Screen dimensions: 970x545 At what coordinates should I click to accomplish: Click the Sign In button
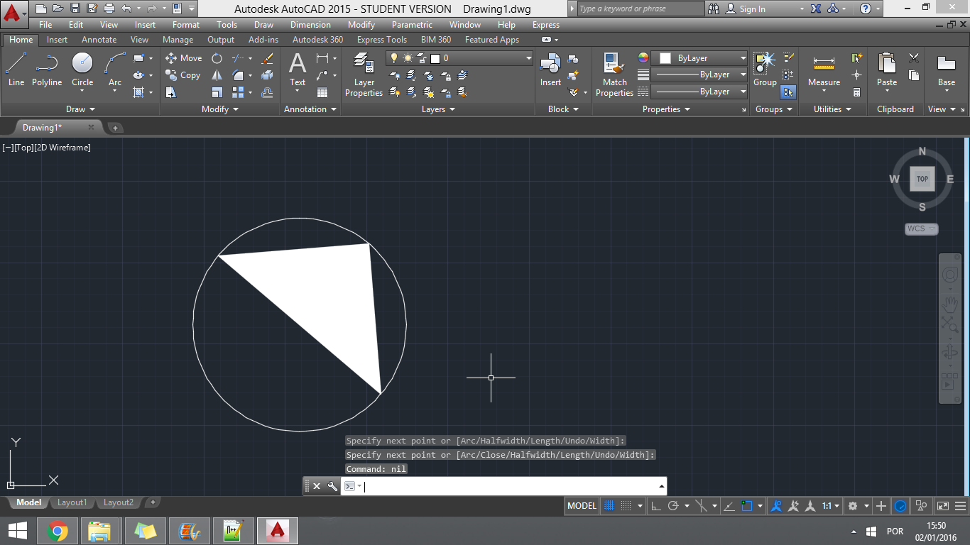pos(752,9)
